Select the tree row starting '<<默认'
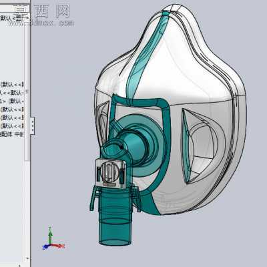The width and height of the screenshot is (267, 267). click(12, 93)
